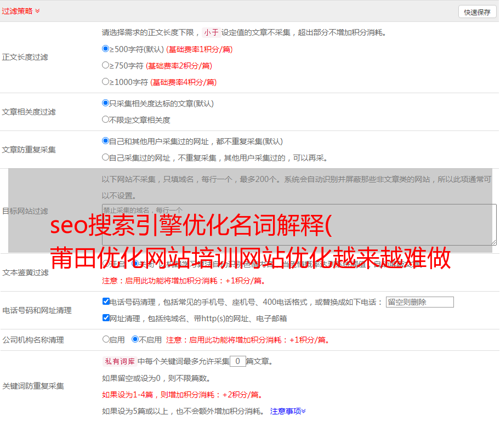The image size is (500, 421).
Task: Toggle the 网址清理 checkbox
Action: [x=106, y=317]
